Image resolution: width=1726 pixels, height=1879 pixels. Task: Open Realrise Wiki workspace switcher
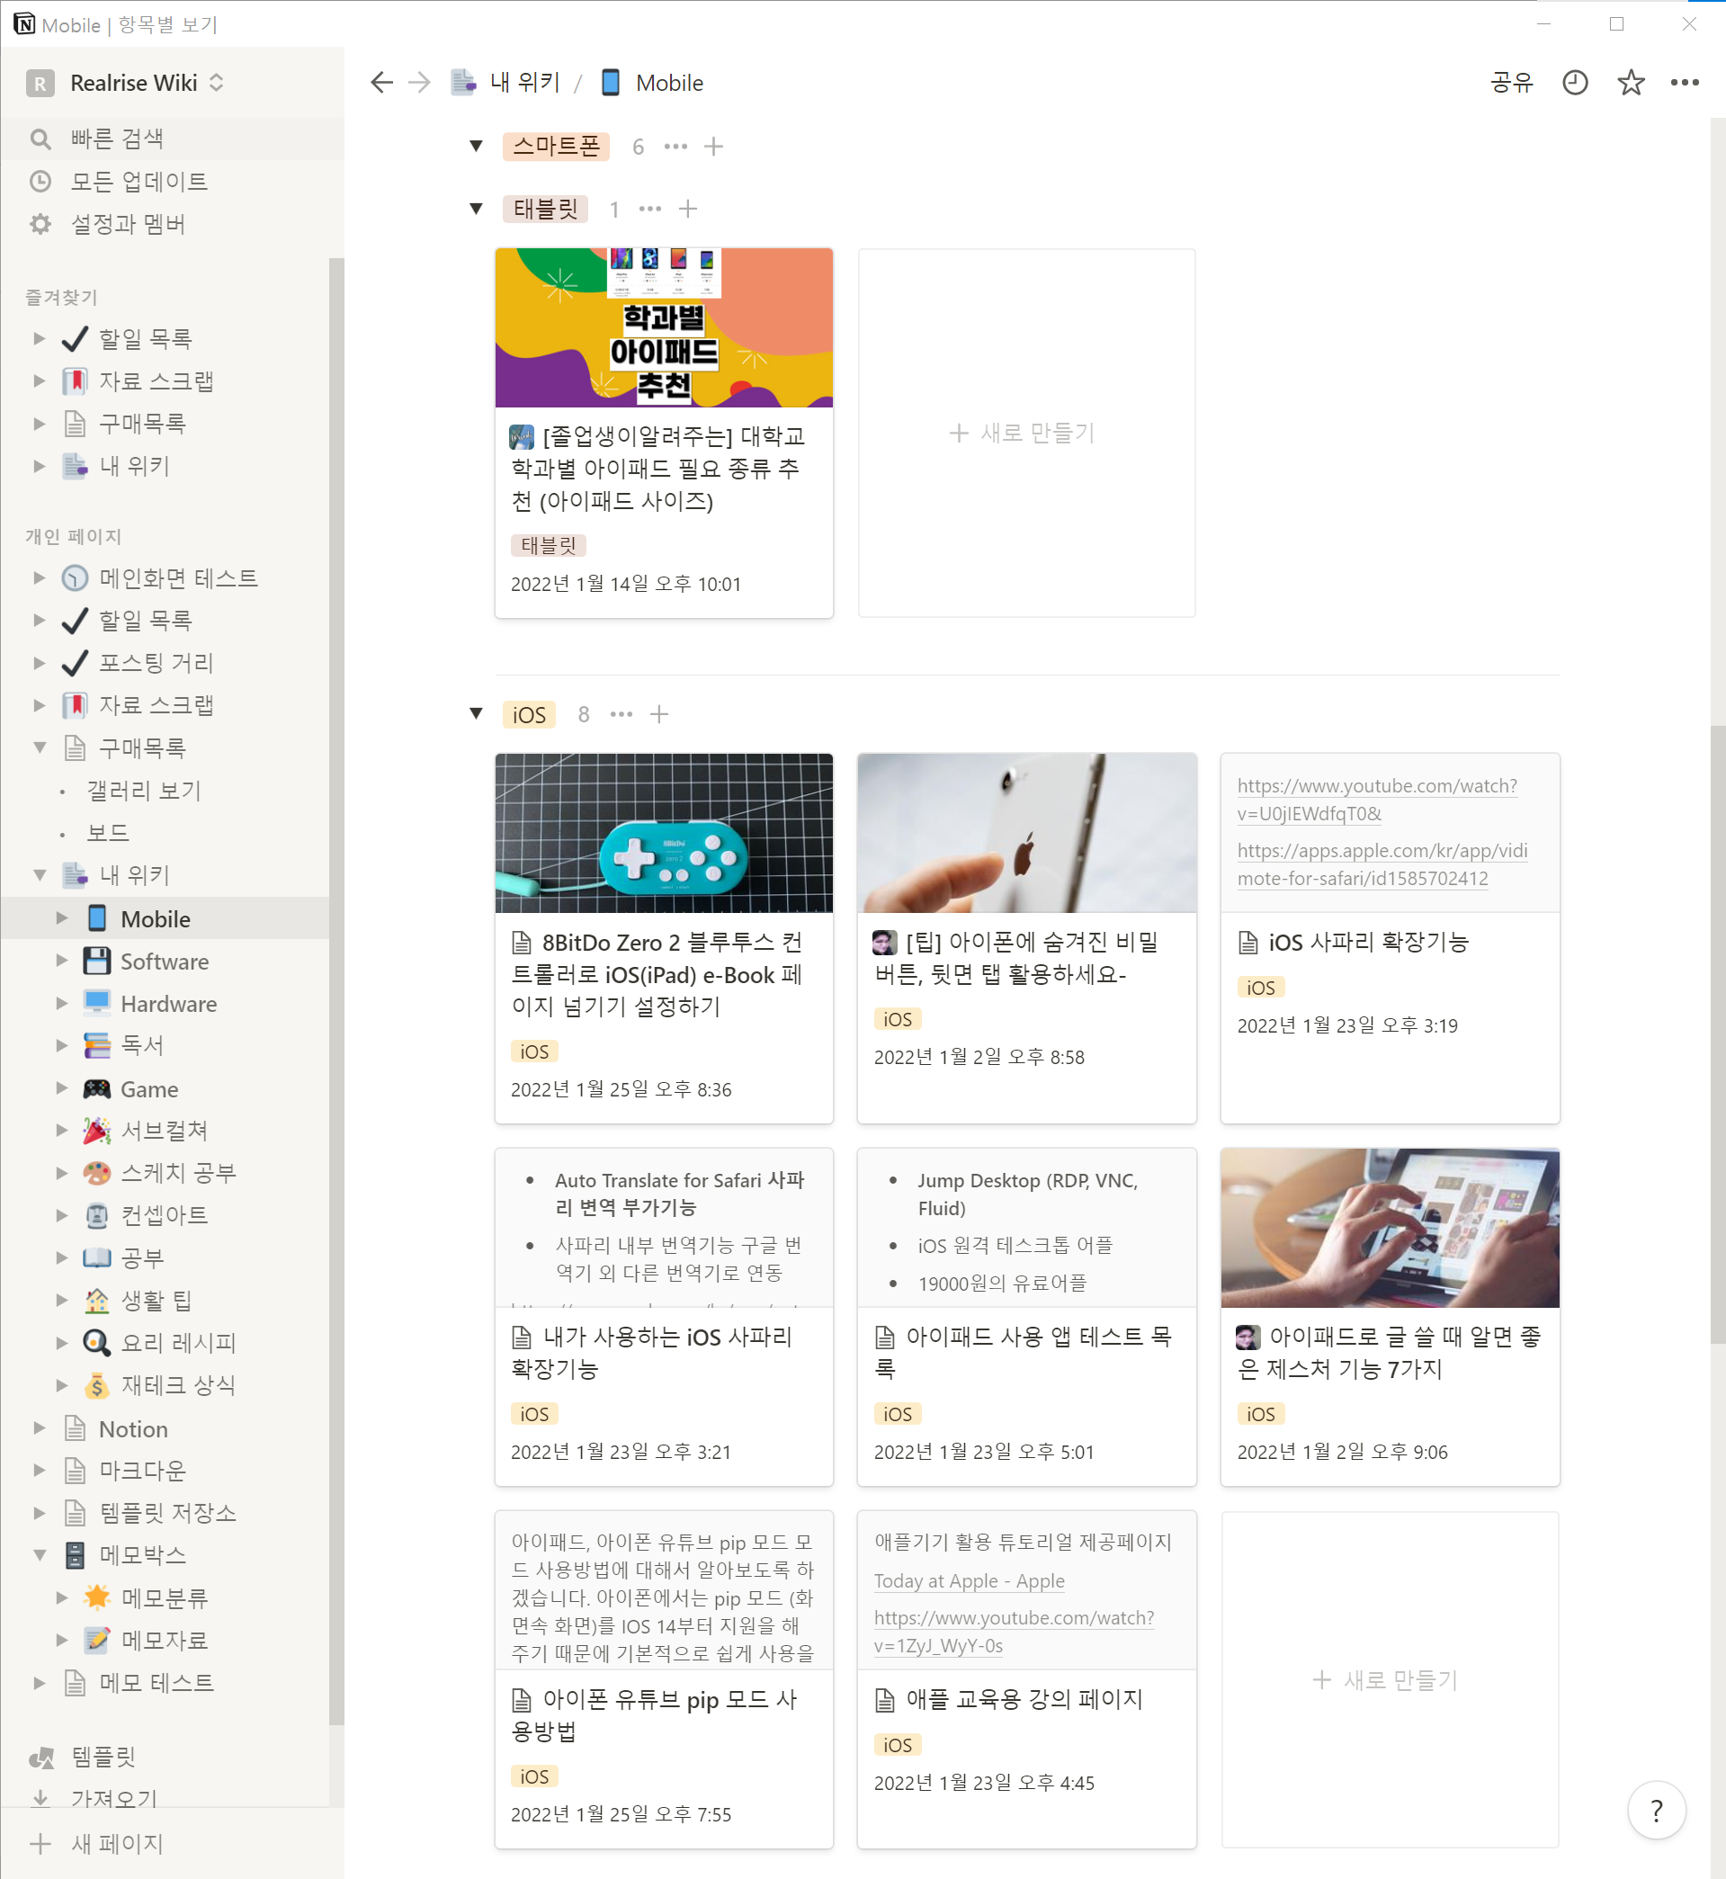click(x=126, y=83)
